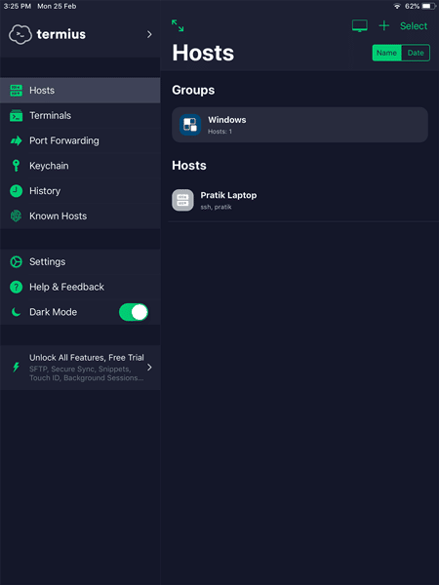Click the Windows group icon
The width and height of the screenshot is (439, 585).
190,125
